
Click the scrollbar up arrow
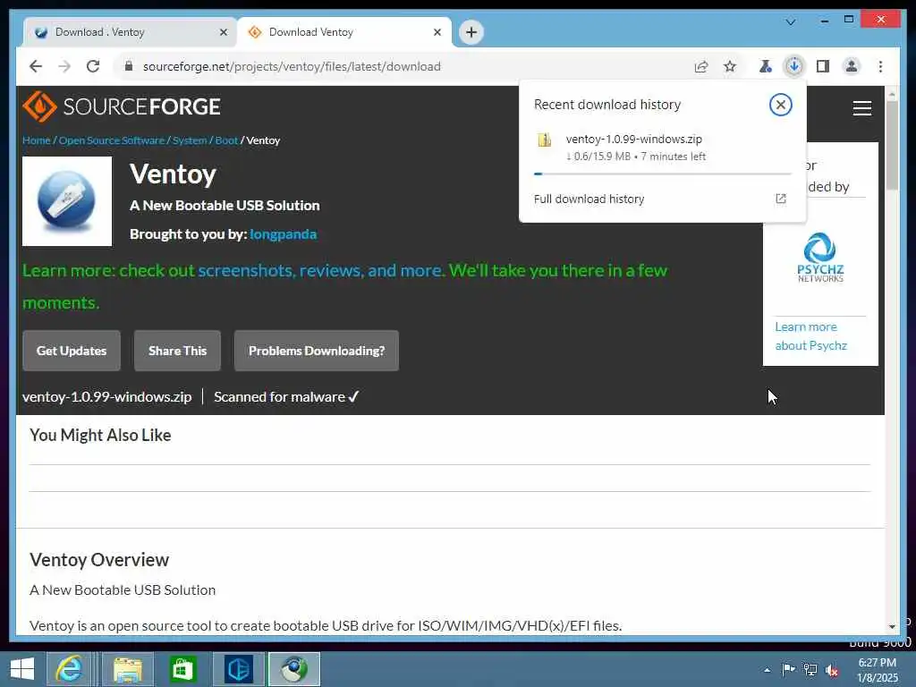click(x=892, y=93)
